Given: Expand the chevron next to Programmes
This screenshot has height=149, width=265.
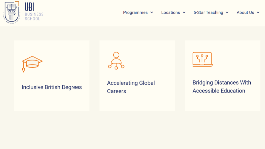Looking at the screenshot, I should click(152, 12).
